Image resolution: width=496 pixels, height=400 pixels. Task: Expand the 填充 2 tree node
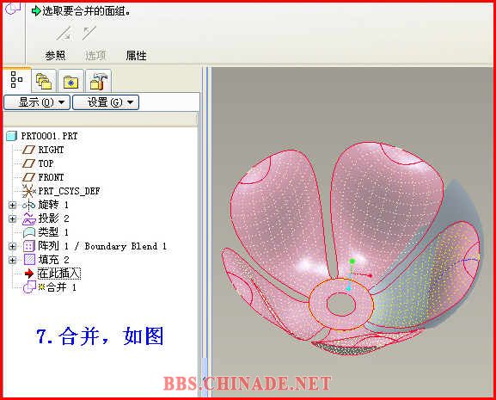(x=12, y=260)
